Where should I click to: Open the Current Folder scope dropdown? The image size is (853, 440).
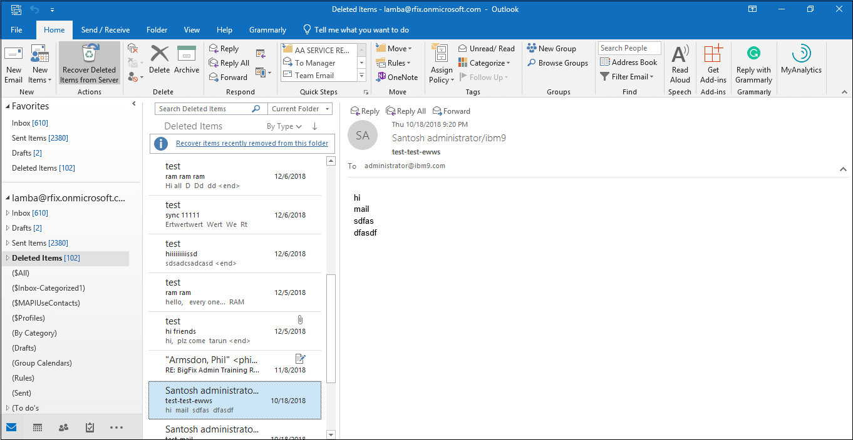point(300,109)
